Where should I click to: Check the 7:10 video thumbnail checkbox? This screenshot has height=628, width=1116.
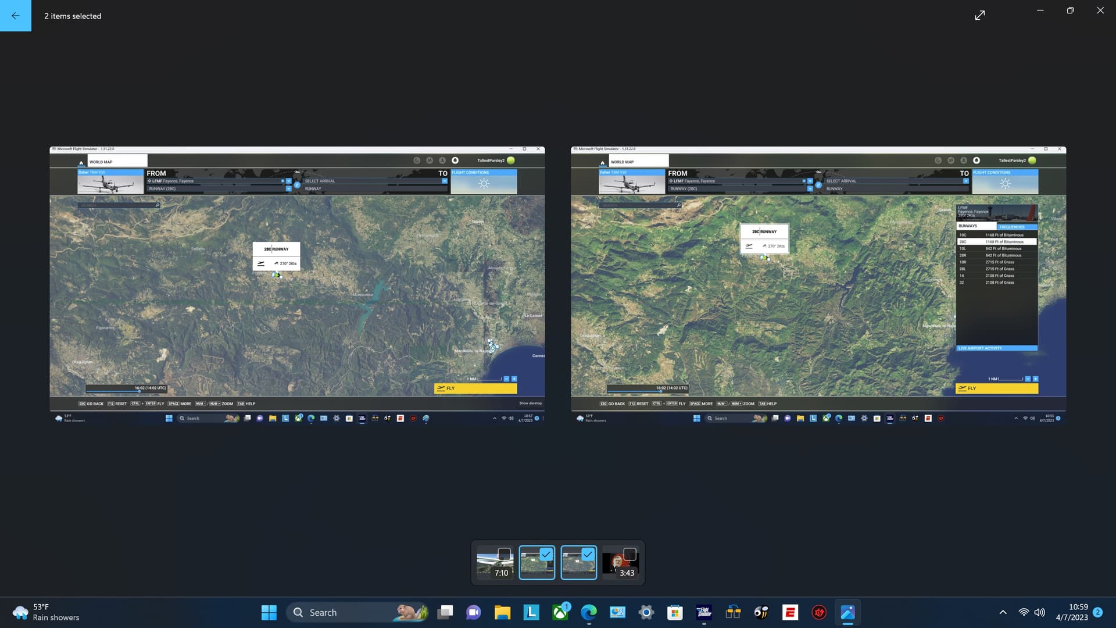(x=505, y=554)
